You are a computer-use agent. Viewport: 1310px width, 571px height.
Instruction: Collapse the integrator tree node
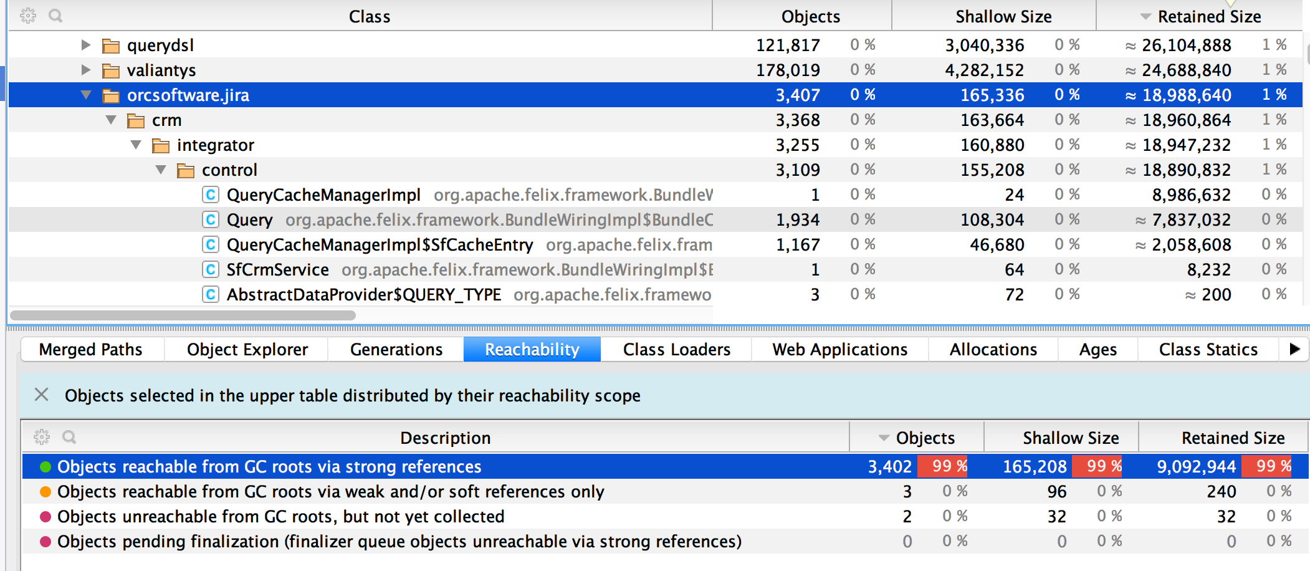coord(135,145)
